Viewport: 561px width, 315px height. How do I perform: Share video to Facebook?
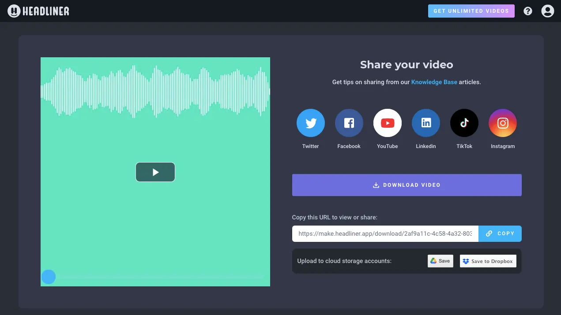(349, 123)
